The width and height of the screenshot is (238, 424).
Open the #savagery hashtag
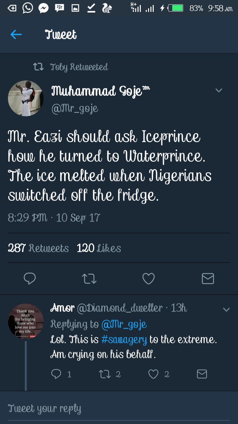[124, 340]
